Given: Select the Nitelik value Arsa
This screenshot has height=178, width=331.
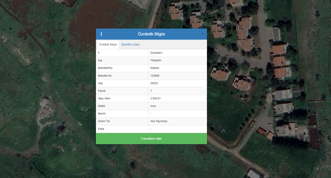Looking at the screenshot, I should [153, 106].
